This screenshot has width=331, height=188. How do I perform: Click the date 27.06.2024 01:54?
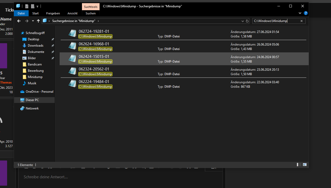point(268,32)
